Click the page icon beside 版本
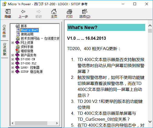 pos(18,26)
